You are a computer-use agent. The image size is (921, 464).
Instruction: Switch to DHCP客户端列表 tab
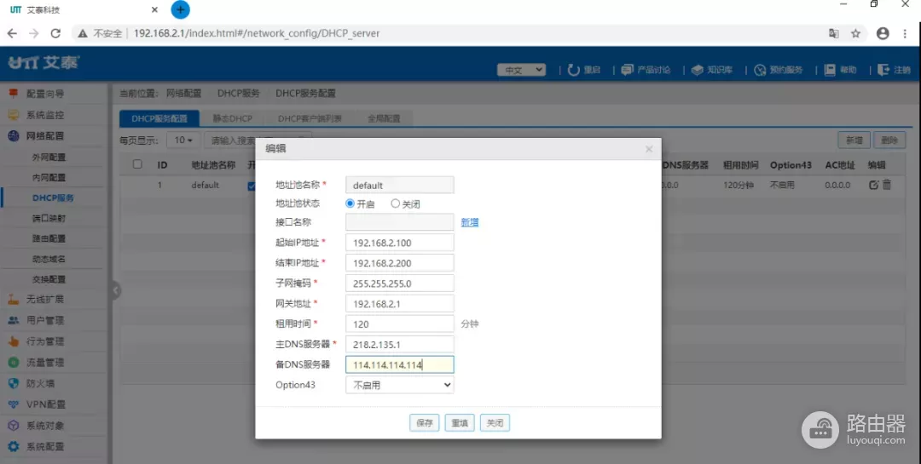tap(310, 118)
